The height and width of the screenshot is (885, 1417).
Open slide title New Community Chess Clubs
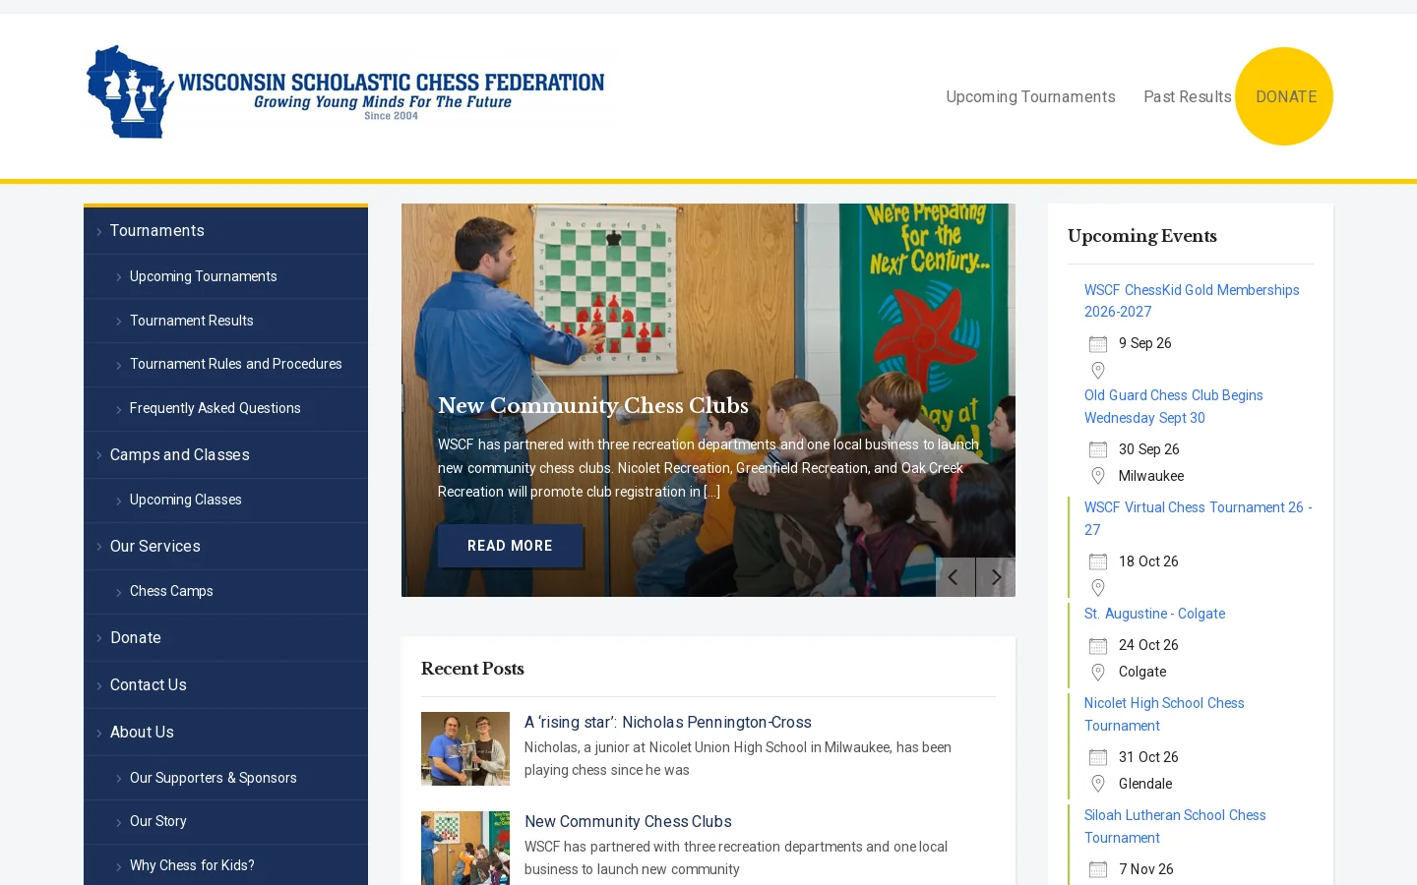tap(593, 406)
